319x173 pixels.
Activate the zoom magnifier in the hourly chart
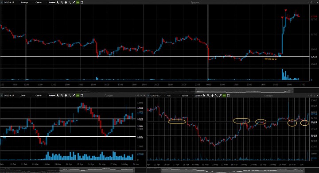click(208, 96)
